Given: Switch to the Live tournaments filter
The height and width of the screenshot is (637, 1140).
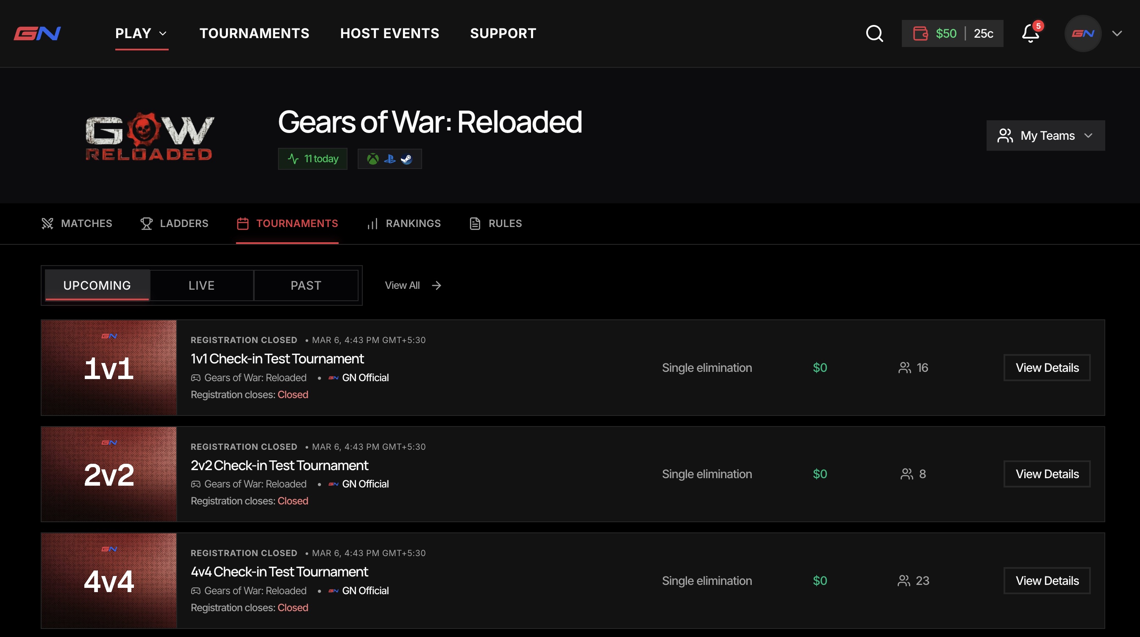Looking at the screenshot, I should pyautogui.click(x=201, y=285).
